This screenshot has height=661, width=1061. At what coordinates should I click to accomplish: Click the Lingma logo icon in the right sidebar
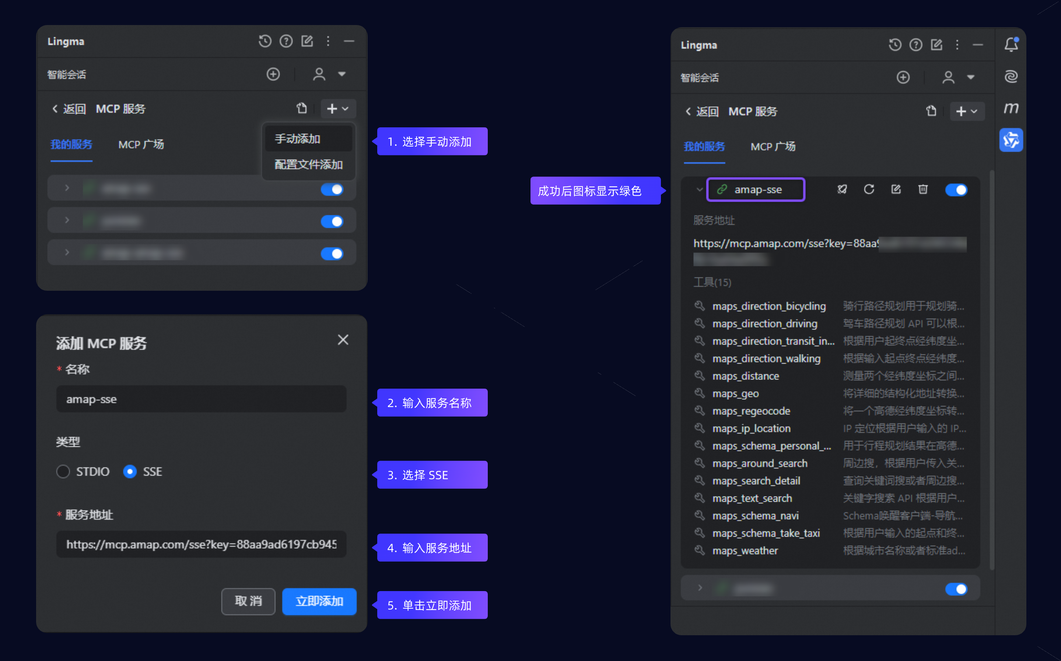1011,140
